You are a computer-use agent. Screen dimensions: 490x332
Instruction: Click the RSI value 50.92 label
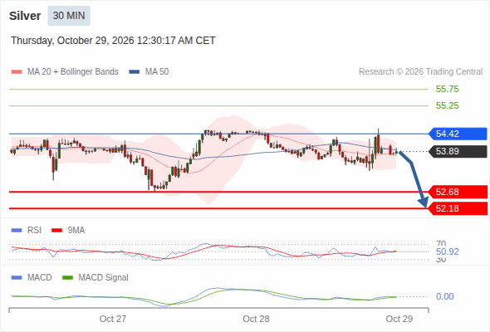pos(448,251)
